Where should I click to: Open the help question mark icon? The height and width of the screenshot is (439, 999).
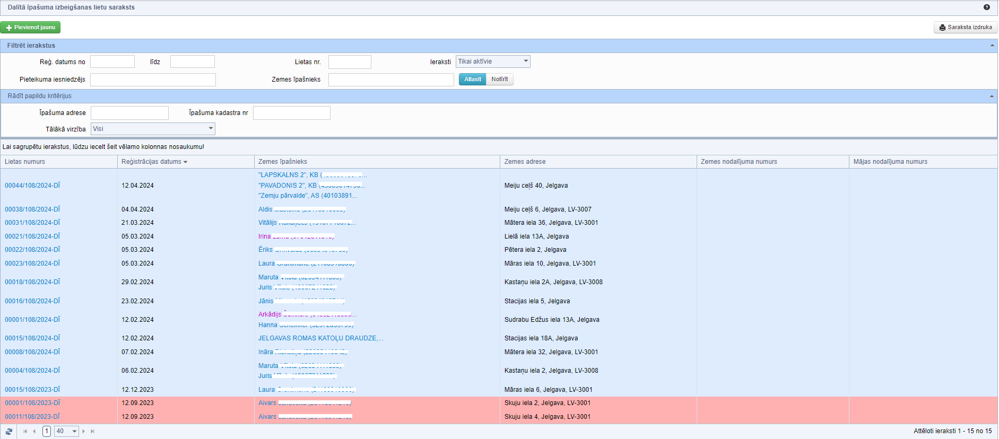986,7
